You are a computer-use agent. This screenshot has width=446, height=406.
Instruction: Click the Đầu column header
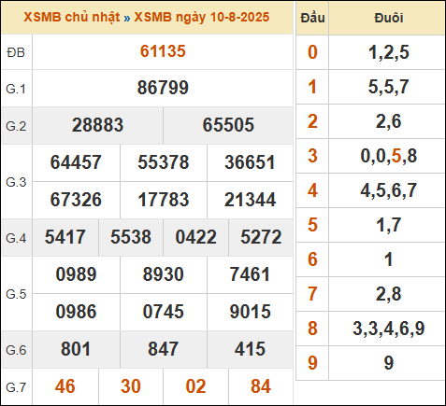click(312, 18)
